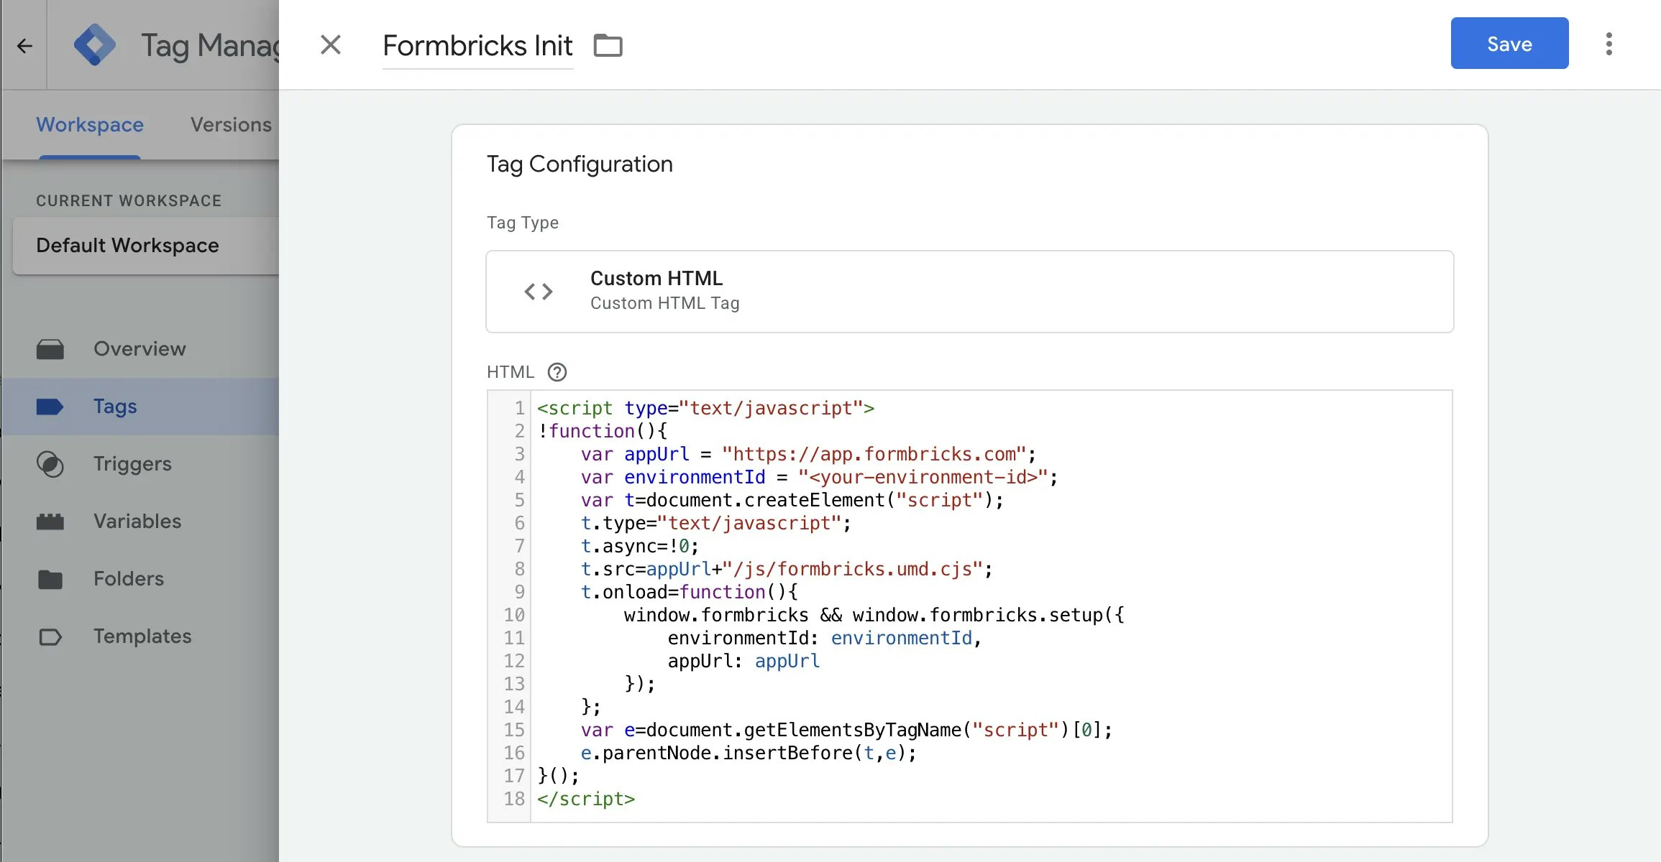Open Variables via its sidebar icon
This screenshot has width=1661, height=862.
pyautogui.click(x=49, y=522)
